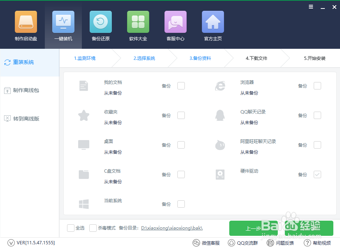Open the 帮助视频 help videos
The image size is (340, 248).
318,243
